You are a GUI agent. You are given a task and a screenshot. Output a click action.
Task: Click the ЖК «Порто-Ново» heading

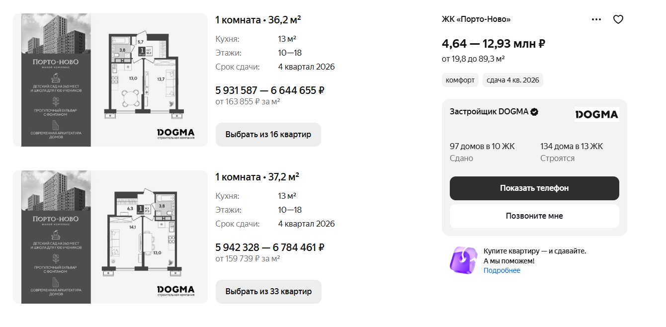tap(476, 19)
